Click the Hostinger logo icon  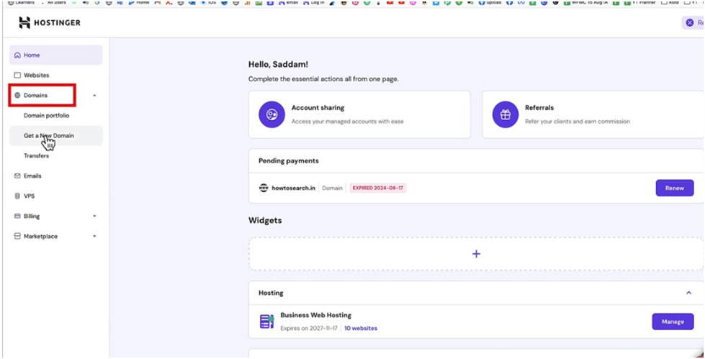[x=24, y=23]
